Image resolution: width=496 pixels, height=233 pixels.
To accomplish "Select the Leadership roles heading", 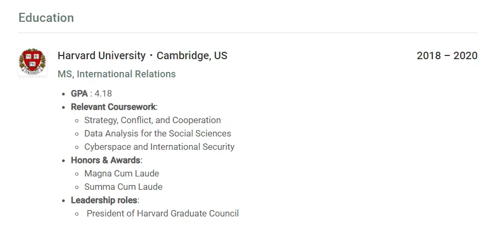I will (105, 200).
